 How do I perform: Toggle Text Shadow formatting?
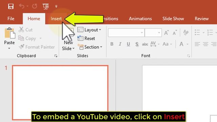tap(137, 44)
